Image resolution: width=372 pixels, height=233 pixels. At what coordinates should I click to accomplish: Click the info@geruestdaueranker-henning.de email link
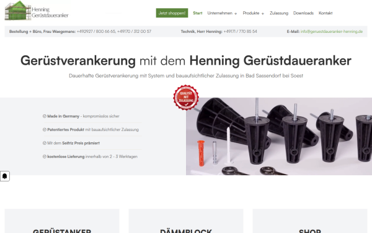pos(332,32)
